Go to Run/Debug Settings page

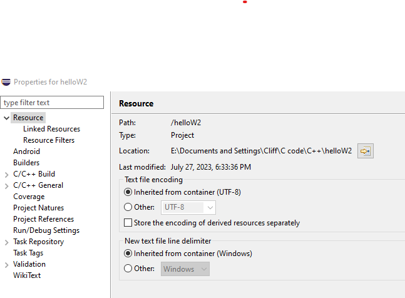coord(46,230)
